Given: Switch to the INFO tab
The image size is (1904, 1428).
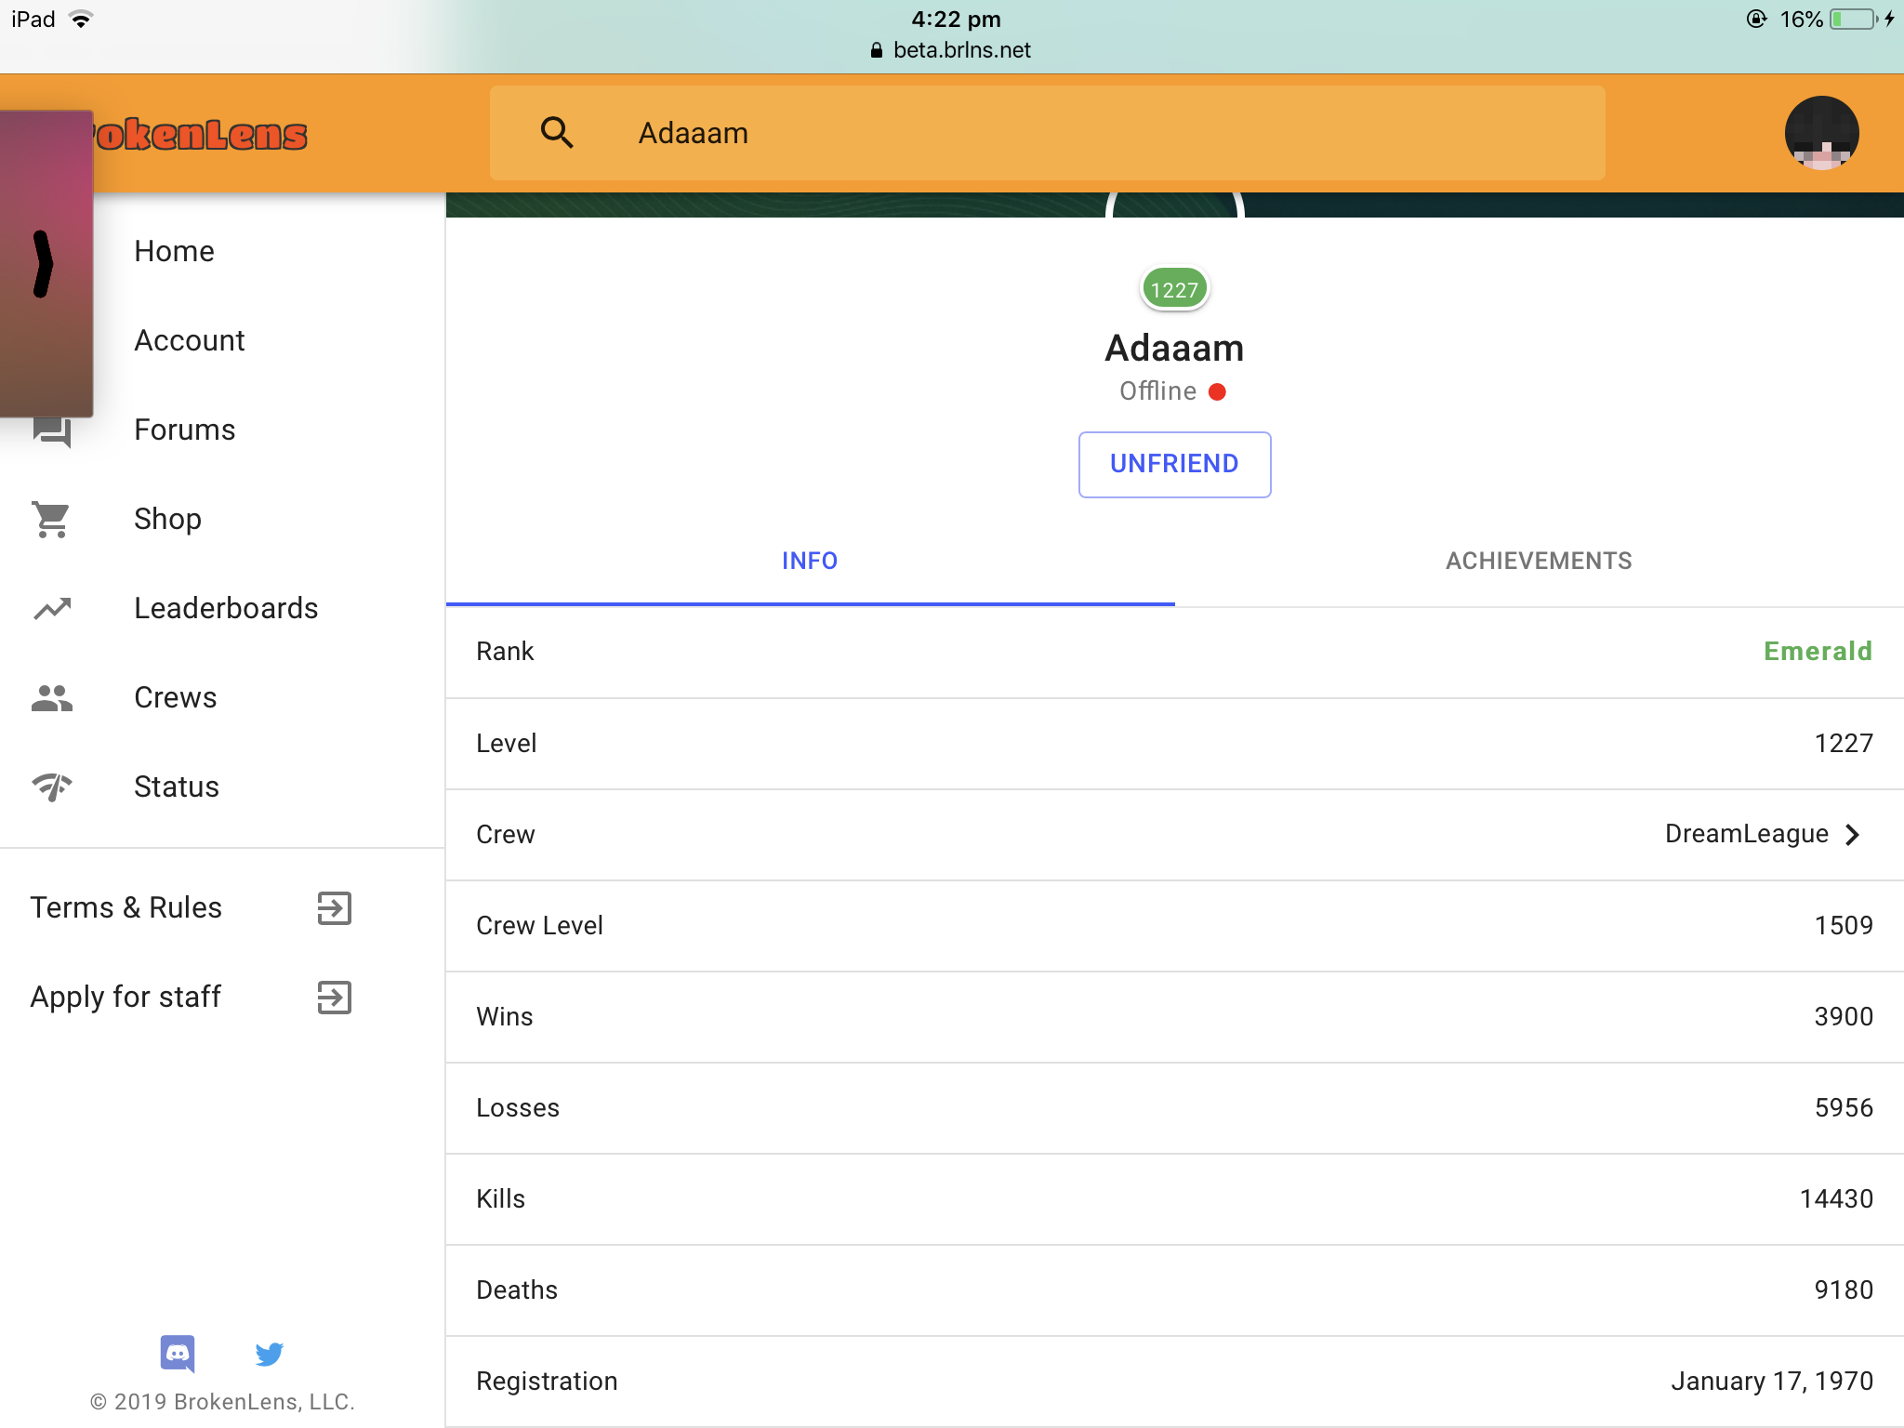Looking at the screenshot, I should coord(810,561).
